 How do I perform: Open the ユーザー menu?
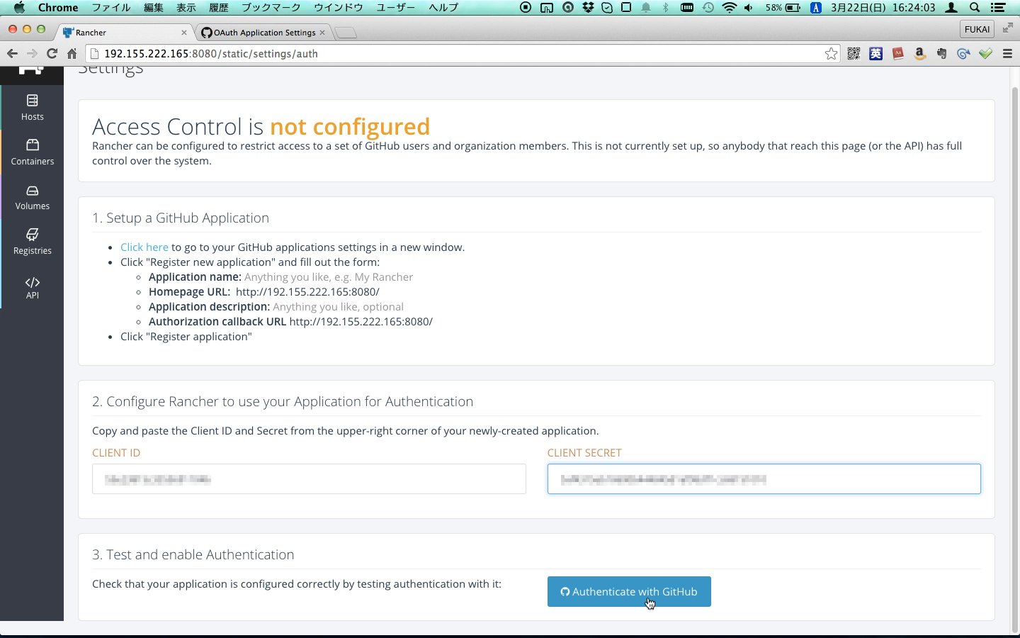(396, 8)
